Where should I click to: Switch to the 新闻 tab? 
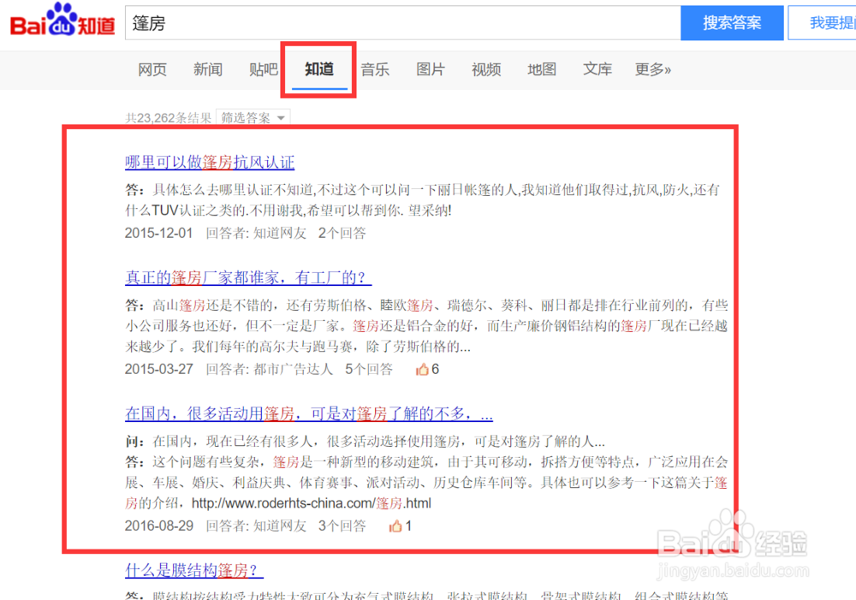(207, 69)
